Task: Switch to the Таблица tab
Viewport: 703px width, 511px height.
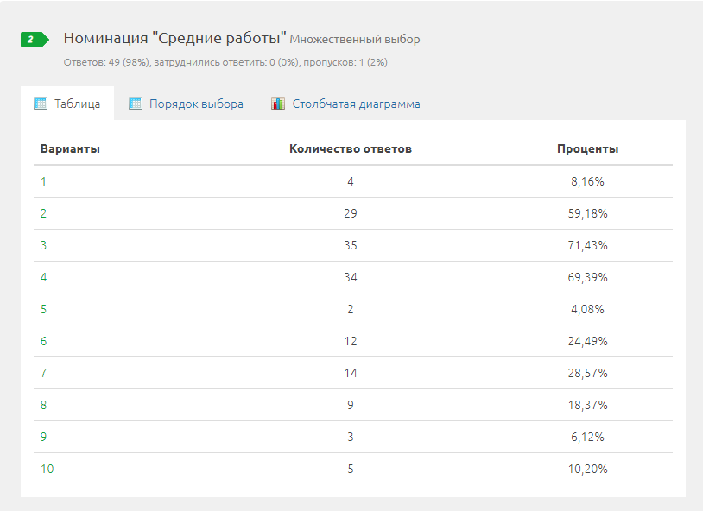Action: coord(77,104)
